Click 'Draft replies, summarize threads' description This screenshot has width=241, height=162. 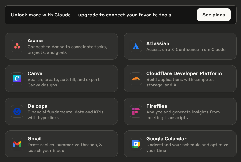(x=65, y=148)
